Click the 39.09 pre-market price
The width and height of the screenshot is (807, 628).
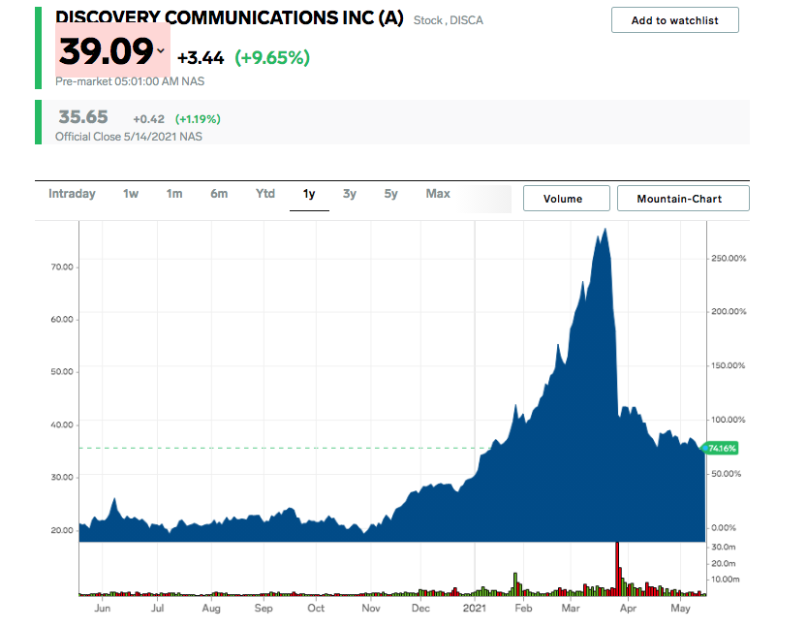(x=106, y=52)
